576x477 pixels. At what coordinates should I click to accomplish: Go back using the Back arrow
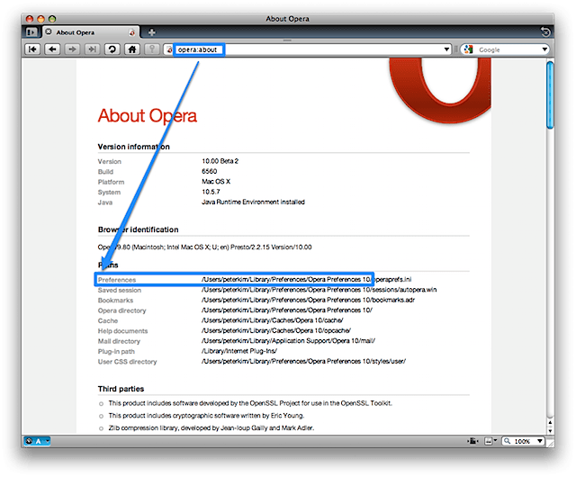pos(52,49)
